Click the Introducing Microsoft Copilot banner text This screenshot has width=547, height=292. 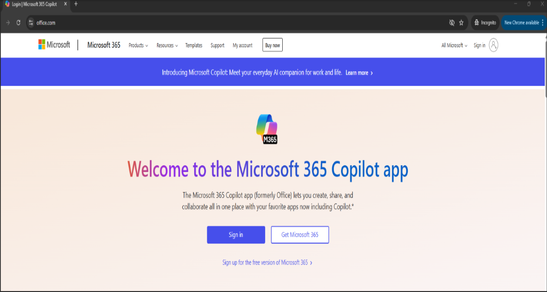coord(252,72)
